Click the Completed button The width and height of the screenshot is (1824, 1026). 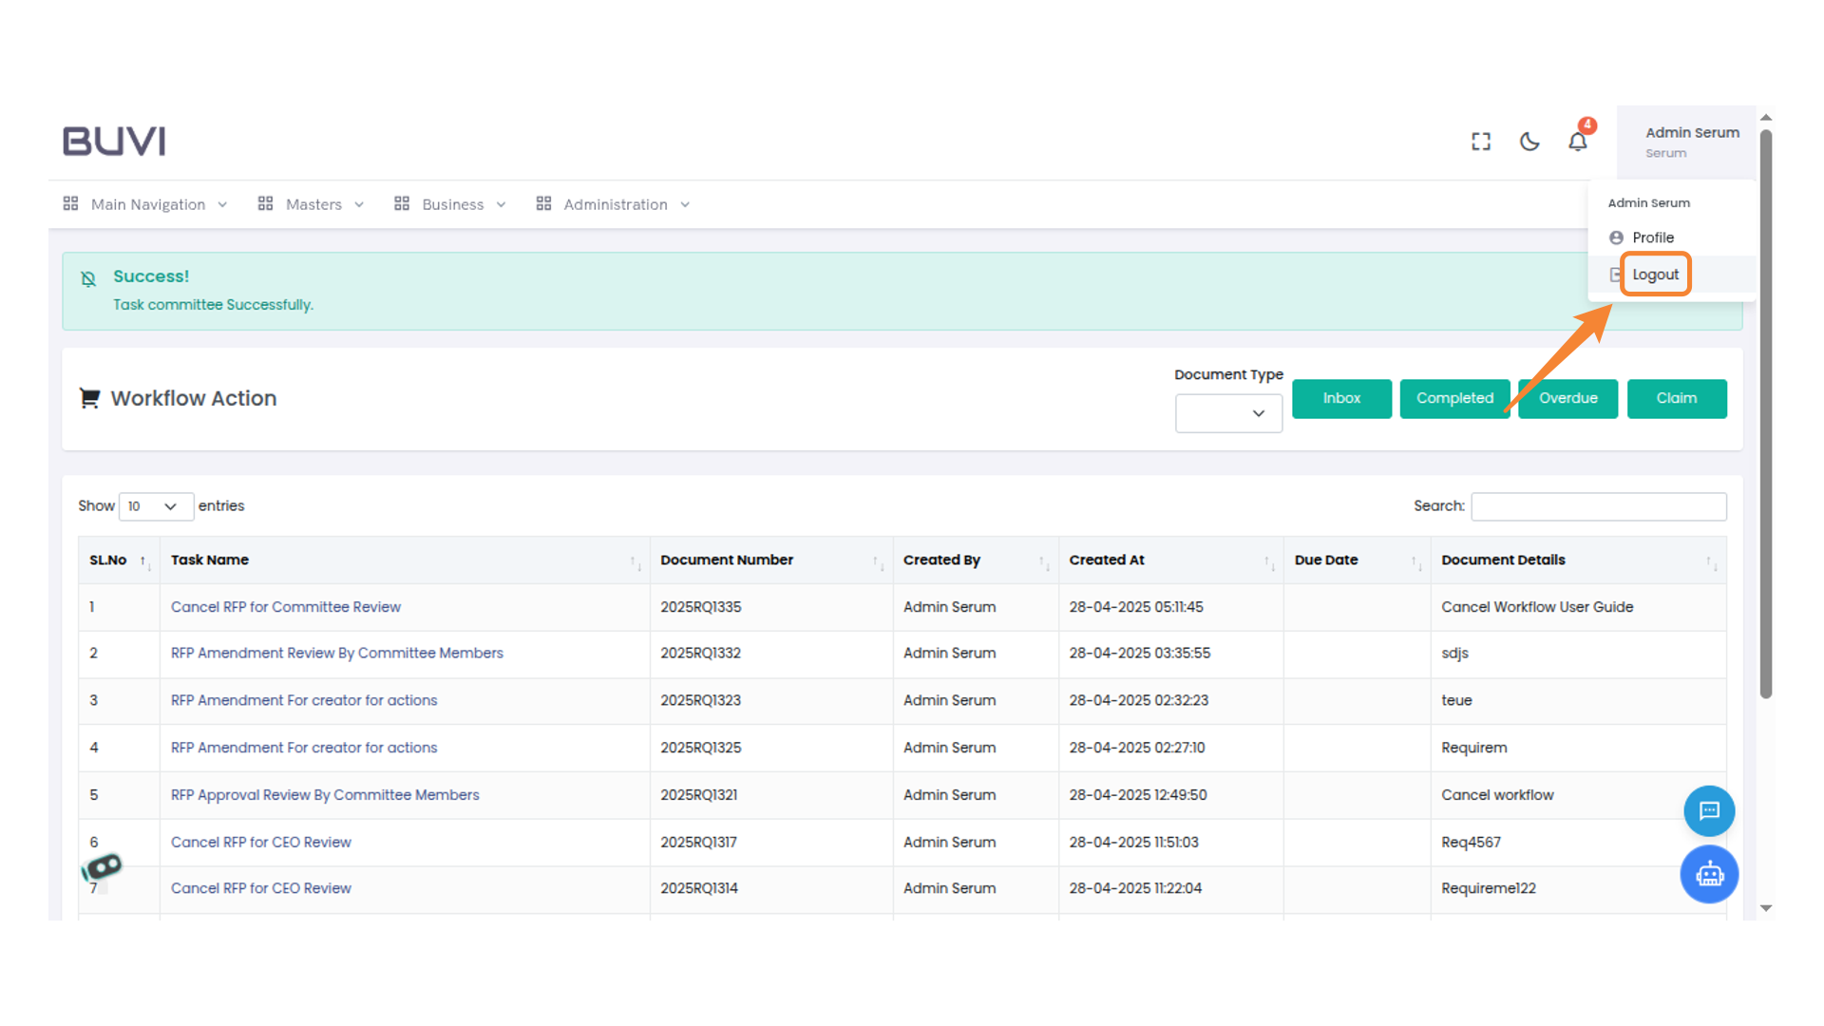click(1454, 398)
